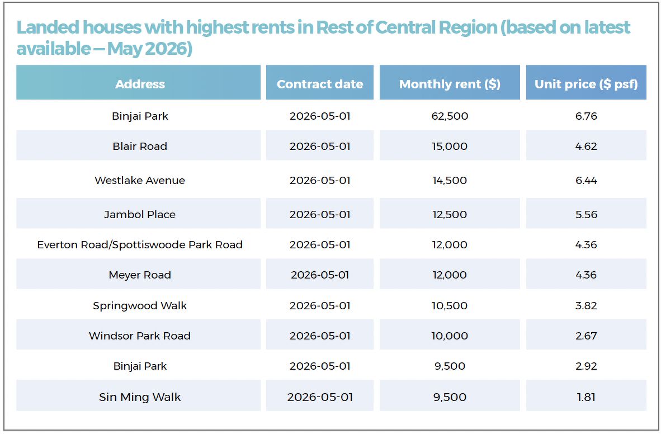Screen dimensions: 661x434
Task: Click the 1.81 unit price value
Action: pos(587,397)
